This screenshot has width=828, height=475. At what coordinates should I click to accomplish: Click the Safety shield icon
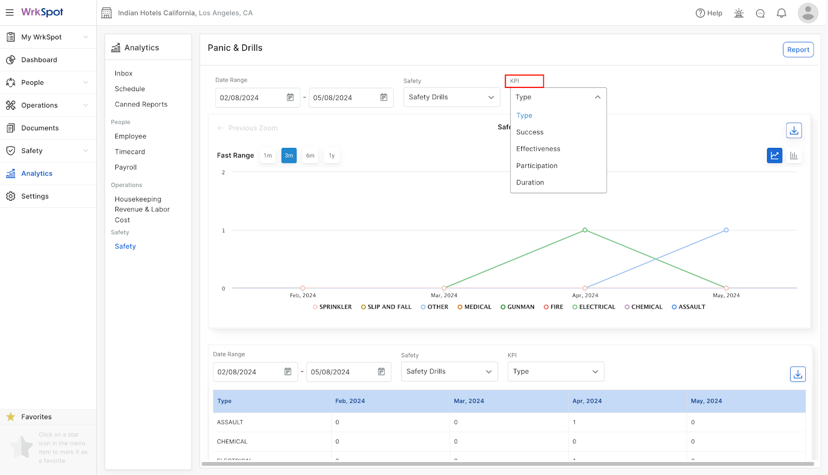tap(10, 150)
